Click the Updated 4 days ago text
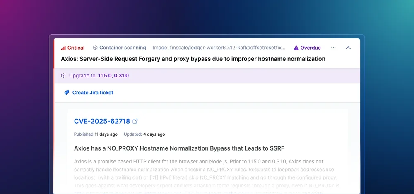This screenshot has width=414, height=194. [x=144, y=134]
